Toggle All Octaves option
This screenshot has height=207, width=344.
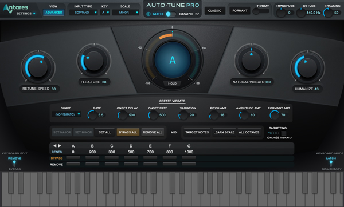[249, 132]
